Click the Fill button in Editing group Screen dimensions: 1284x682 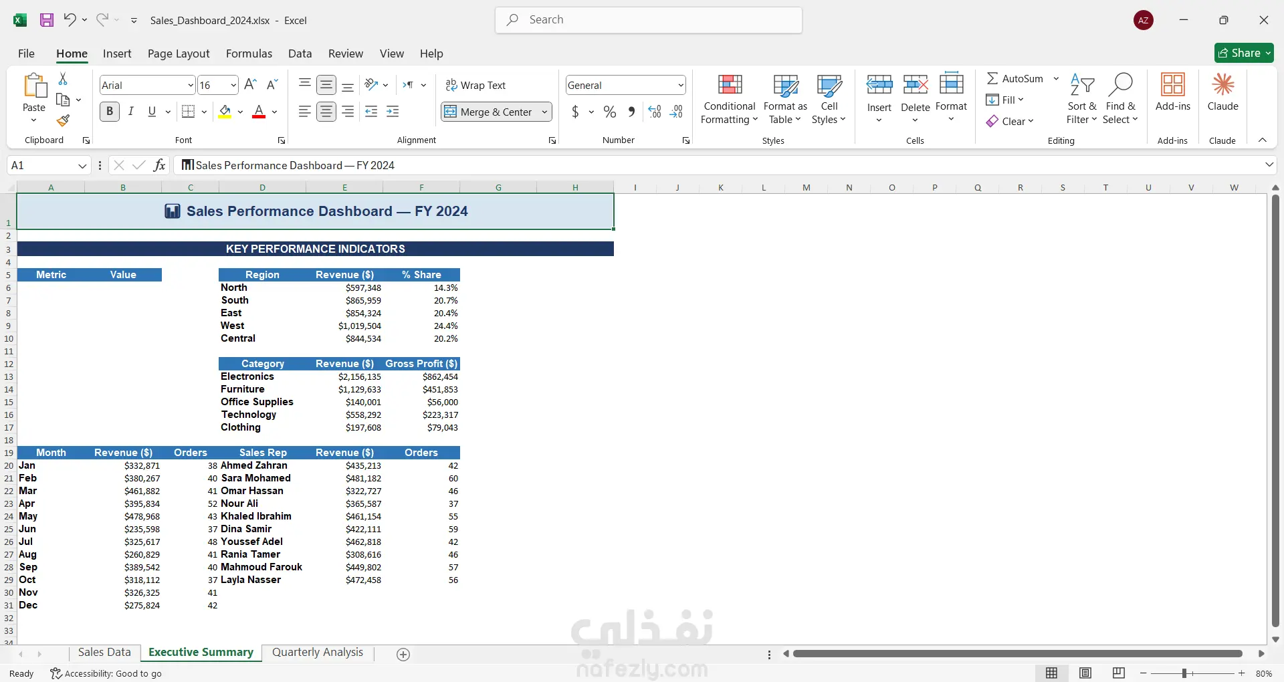pyautogui.click(x=1004, y=100)
